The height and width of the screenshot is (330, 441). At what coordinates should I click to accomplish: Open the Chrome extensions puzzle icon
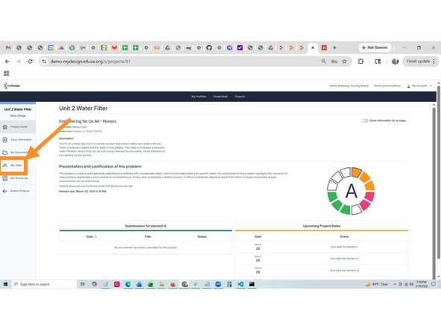pos(361,62)
